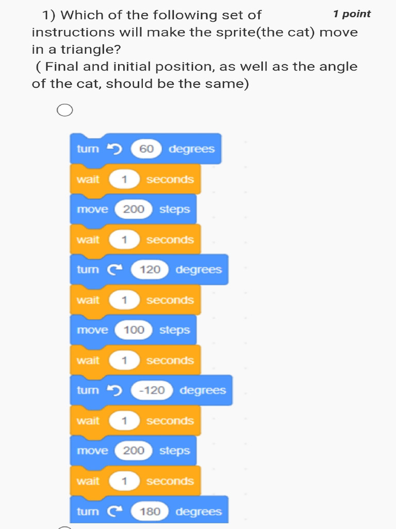This screenshot has height=529, width=396.
Task: Click the second move 200 steps value
Action: 134,450
